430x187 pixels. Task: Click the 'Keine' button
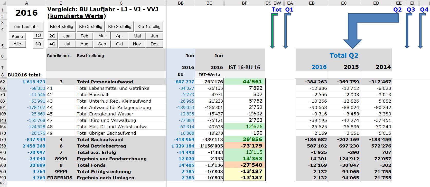[17, 36]
